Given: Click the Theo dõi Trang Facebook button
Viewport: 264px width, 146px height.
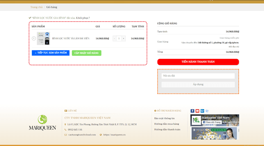Looking at the screenshot, I should (x=212, y=122).
